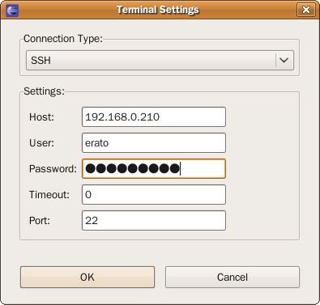
Task: Open the SSH connection type combo box
Action: 160,60
